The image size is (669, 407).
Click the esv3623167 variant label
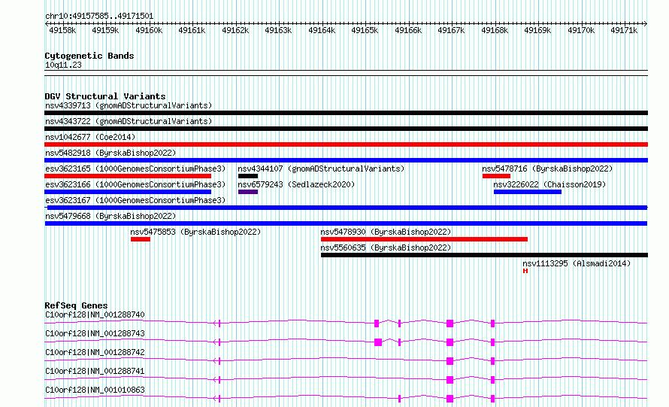tap(135, 200)
